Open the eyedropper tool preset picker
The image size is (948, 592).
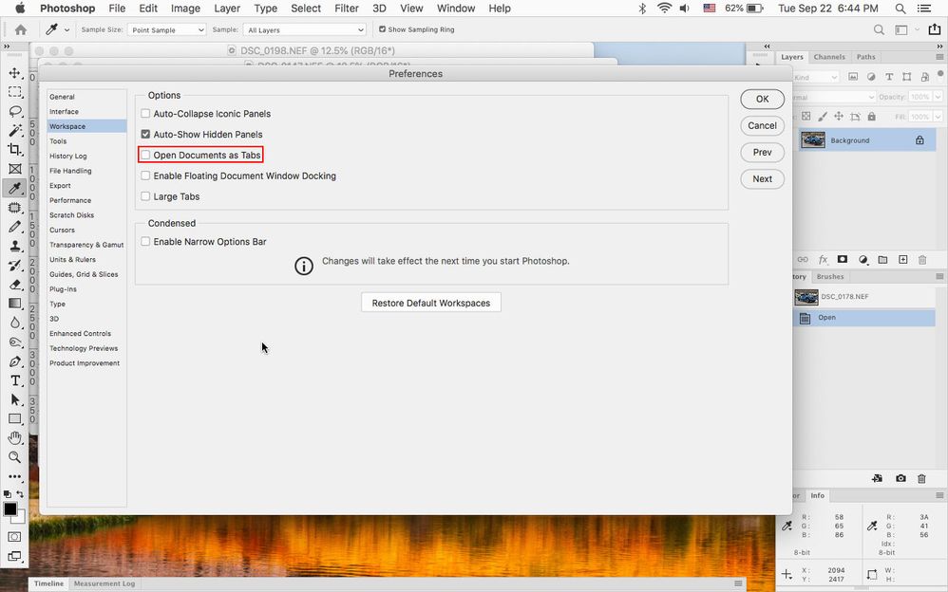pos(58,29)
